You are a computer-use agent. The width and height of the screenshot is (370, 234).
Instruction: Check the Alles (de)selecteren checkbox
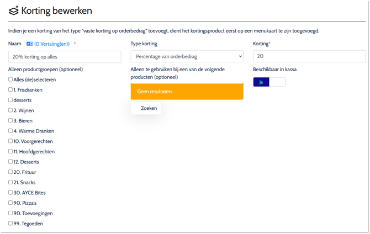10,79
